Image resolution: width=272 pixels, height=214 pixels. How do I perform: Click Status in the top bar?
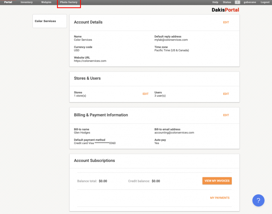227,2
